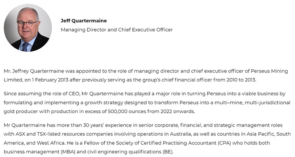Click the Jeff Quartermaine name heading
This screenshot has width=295, height=157.
[84, 21]
